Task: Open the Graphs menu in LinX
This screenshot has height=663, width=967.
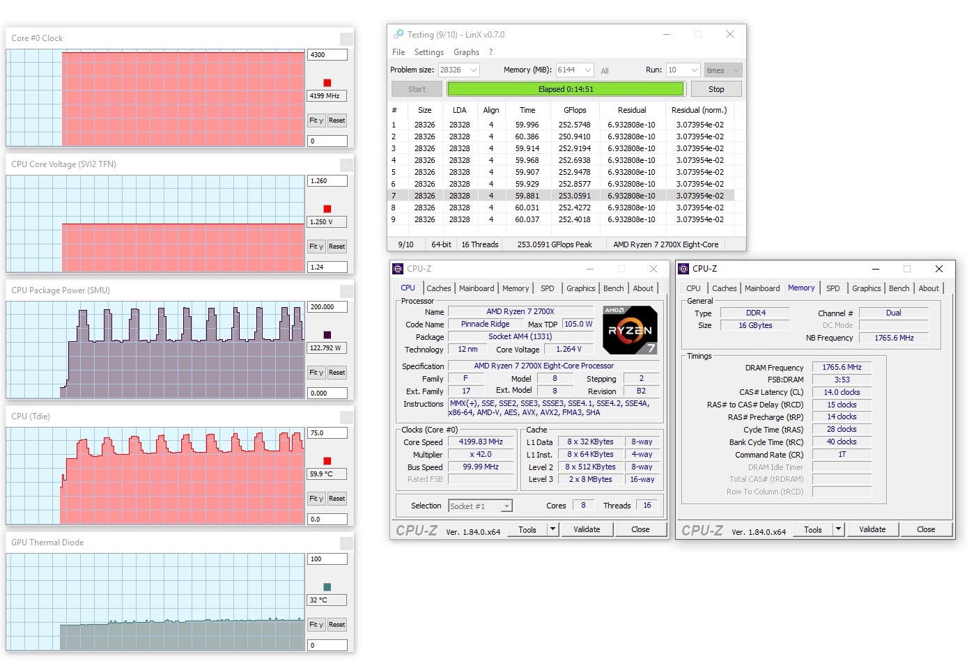Action: 466,52
